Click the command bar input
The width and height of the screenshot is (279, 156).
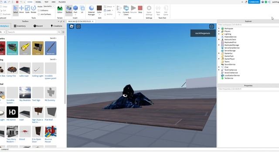[139, 149]
